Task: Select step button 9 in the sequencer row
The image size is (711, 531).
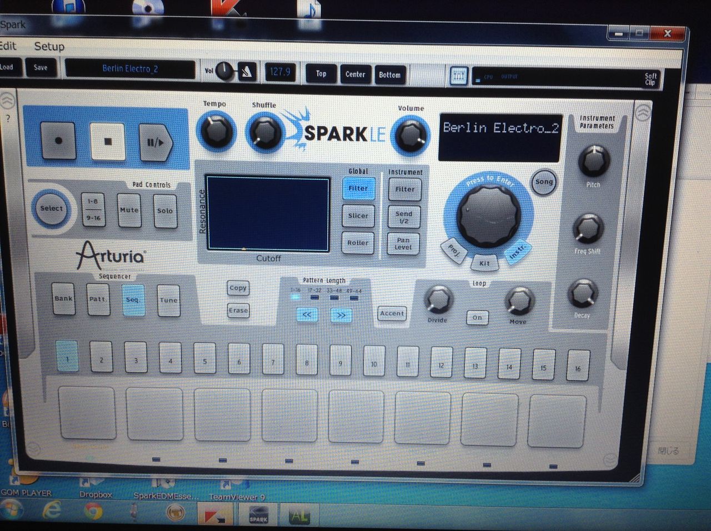Action: tap(340, 361)
